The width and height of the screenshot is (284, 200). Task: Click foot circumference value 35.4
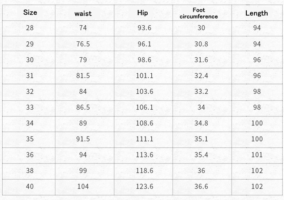[201, 155]
